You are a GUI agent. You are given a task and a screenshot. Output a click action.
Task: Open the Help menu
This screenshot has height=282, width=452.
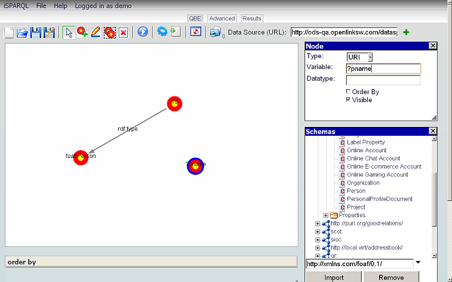tap(60, 6)
